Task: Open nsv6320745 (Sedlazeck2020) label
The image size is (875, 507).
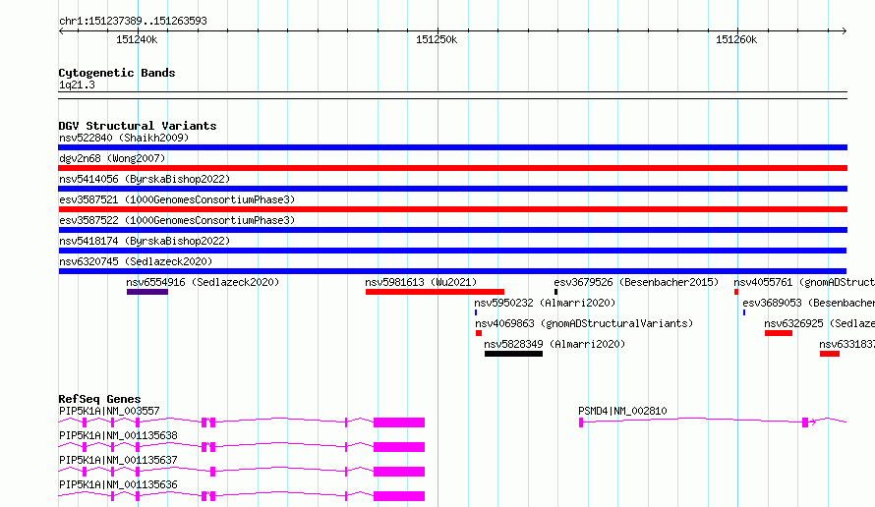Action: pos(136,261)
